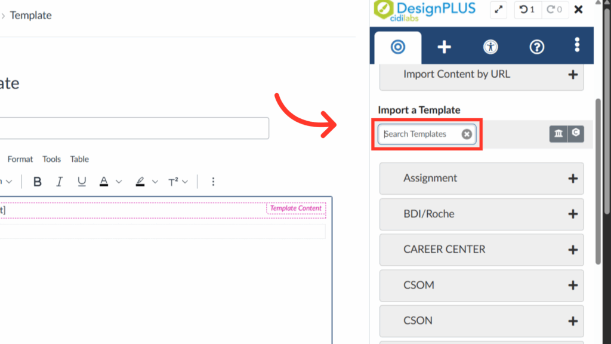Select the add-content plus tab icon
611x344 pixels.
click(x=444, y=47)
